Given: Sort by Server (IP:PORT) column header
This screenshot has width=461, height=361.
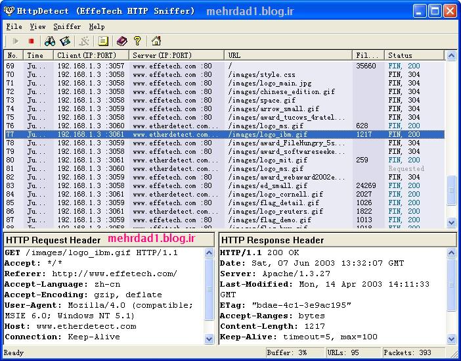Looking at the screenshot, I should click(x=177, y=55).
